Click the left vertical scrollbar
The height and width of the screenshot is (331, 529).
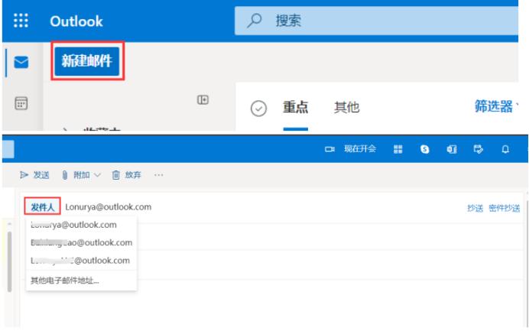9,261
